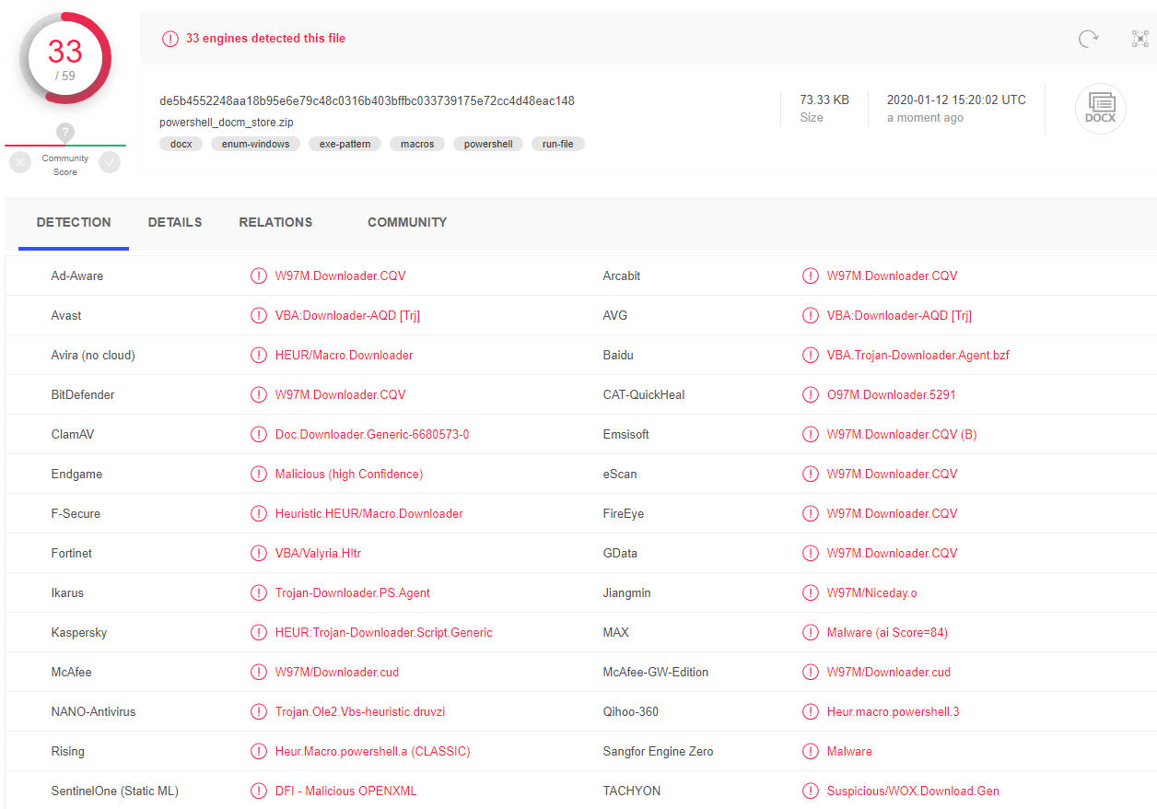
Task: Click the 'W97M/Niceday.o' Jiangmin result
Action: [872, 592]
